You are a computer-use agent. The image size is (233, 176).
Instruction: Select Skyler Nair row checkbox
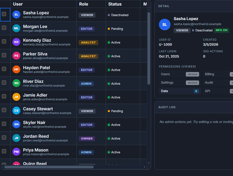coord(4,124)
